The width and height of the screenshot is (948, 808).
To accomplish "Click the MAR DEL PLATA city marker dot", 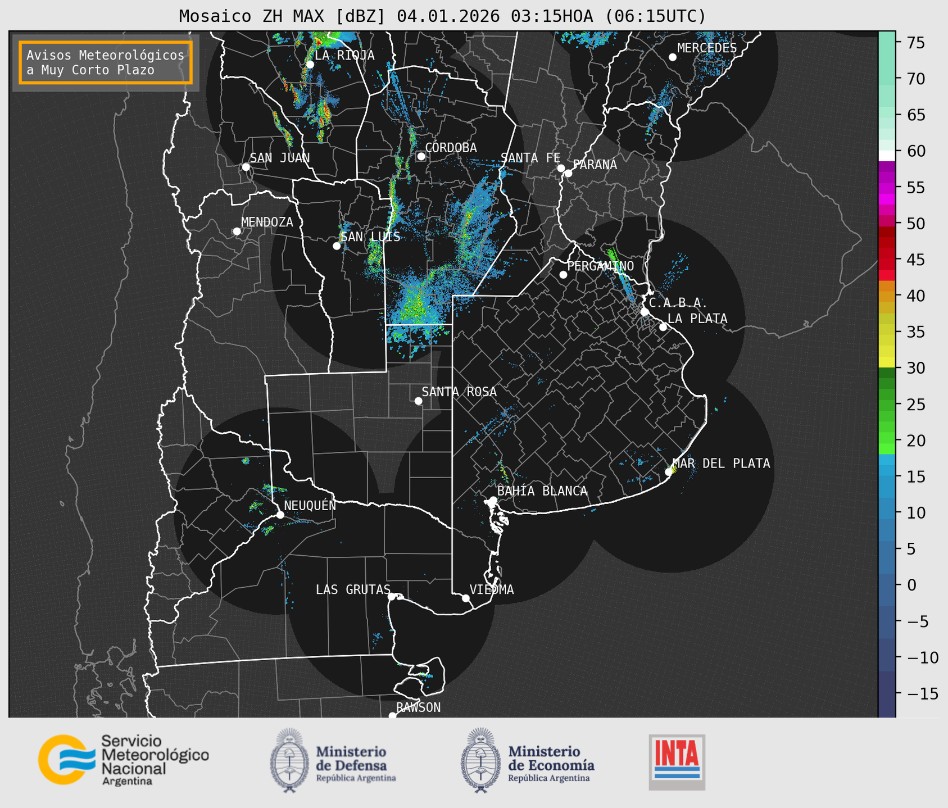I will click(669, 472).
